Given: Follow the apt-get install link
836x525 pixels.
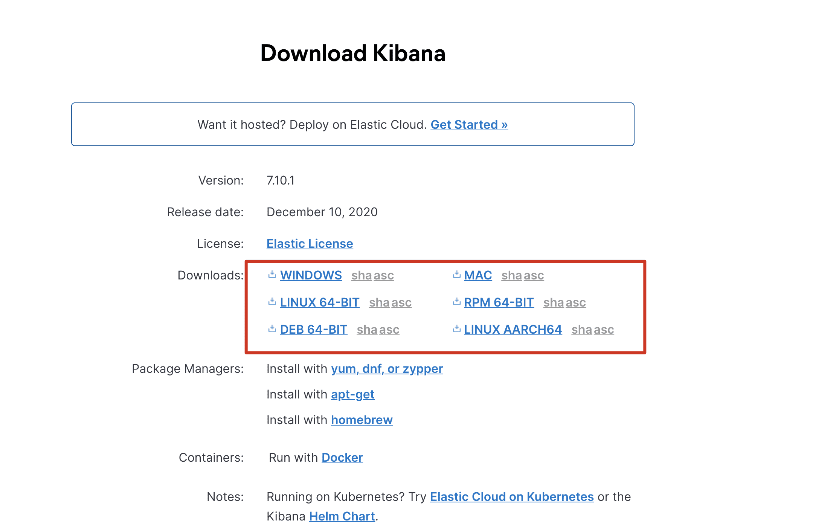Looking at the screenshot, I should (x=352, y=394).
